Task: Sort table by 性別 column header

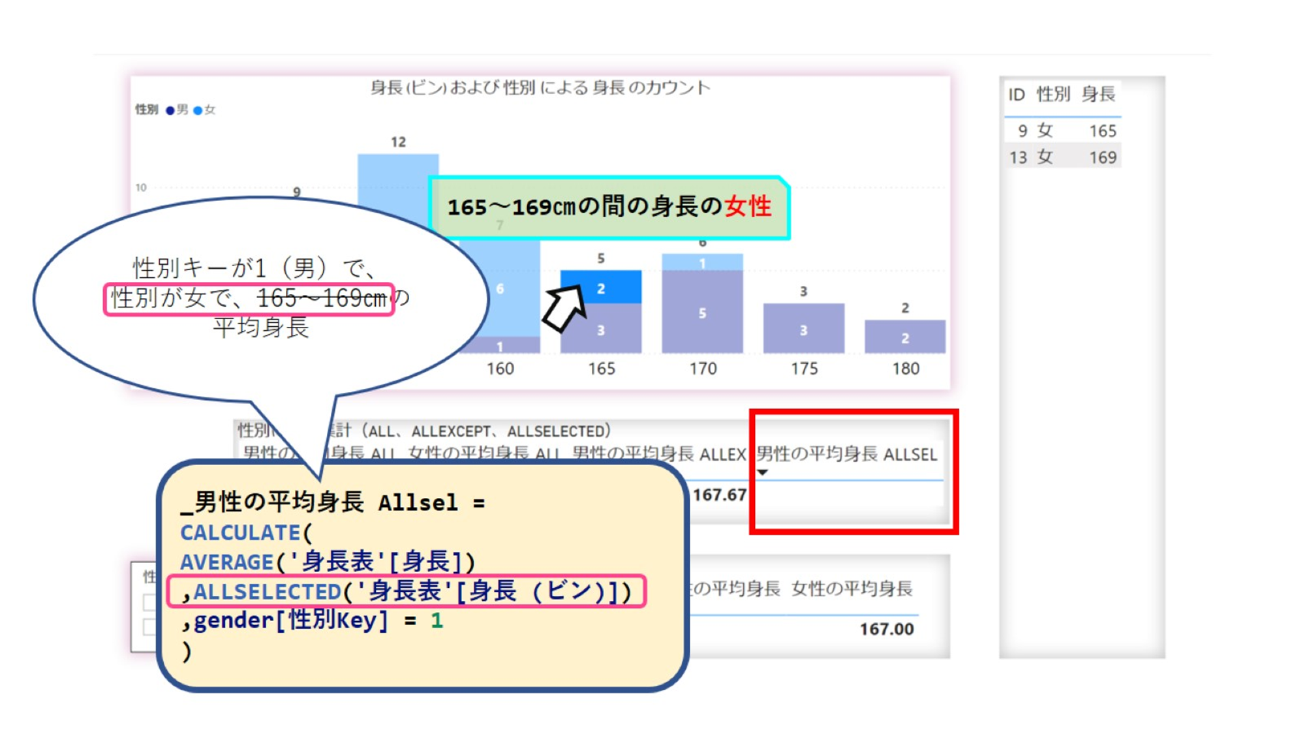Action: 1052,95
